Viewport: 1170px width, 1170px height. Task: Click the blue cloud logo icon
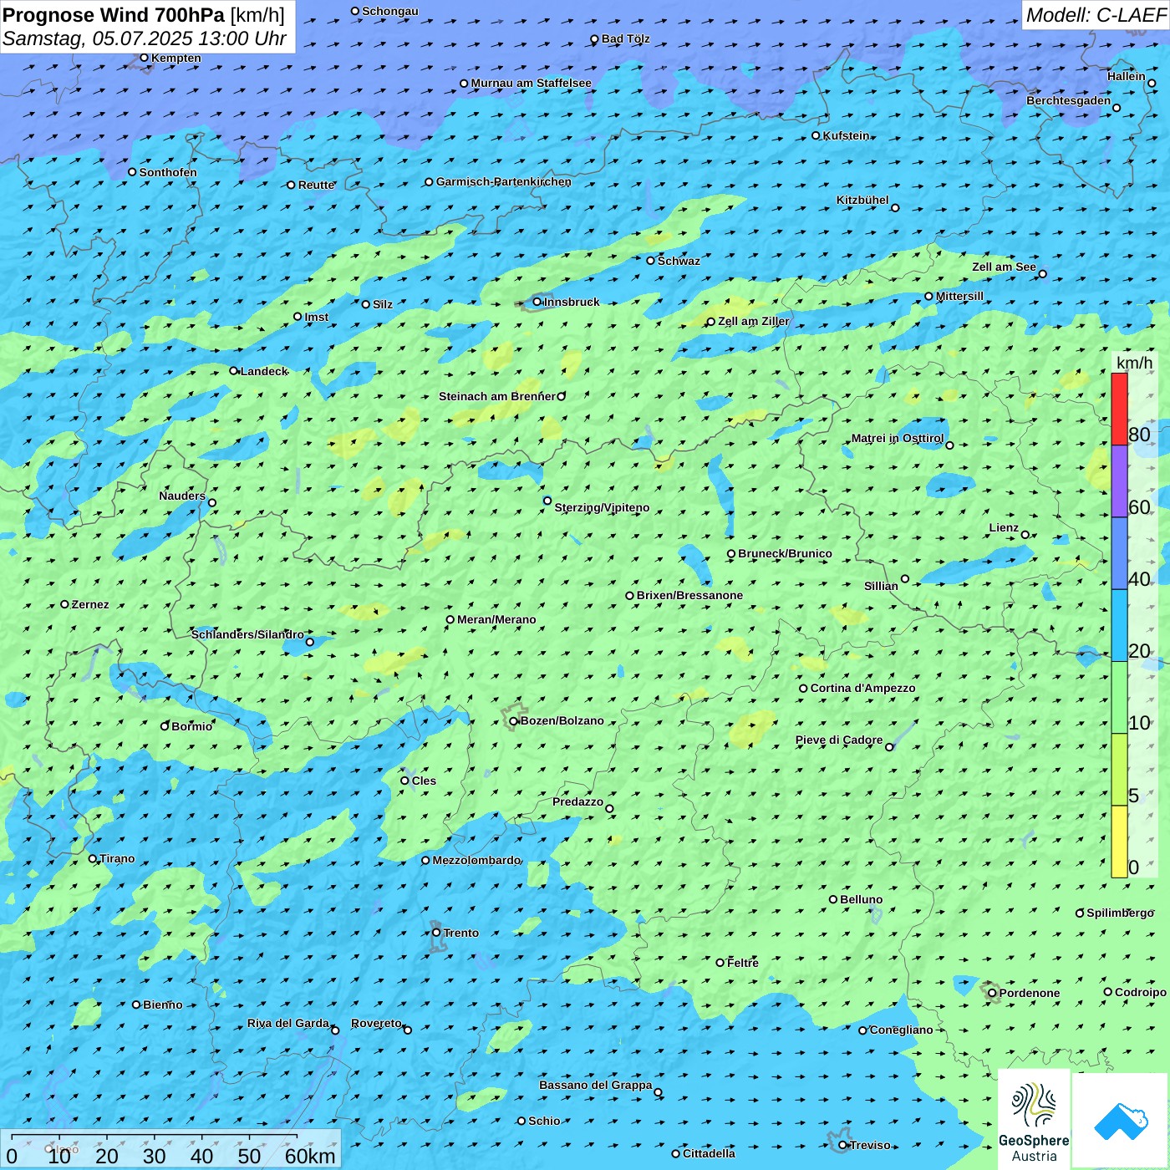(x=1121, y=1120)
